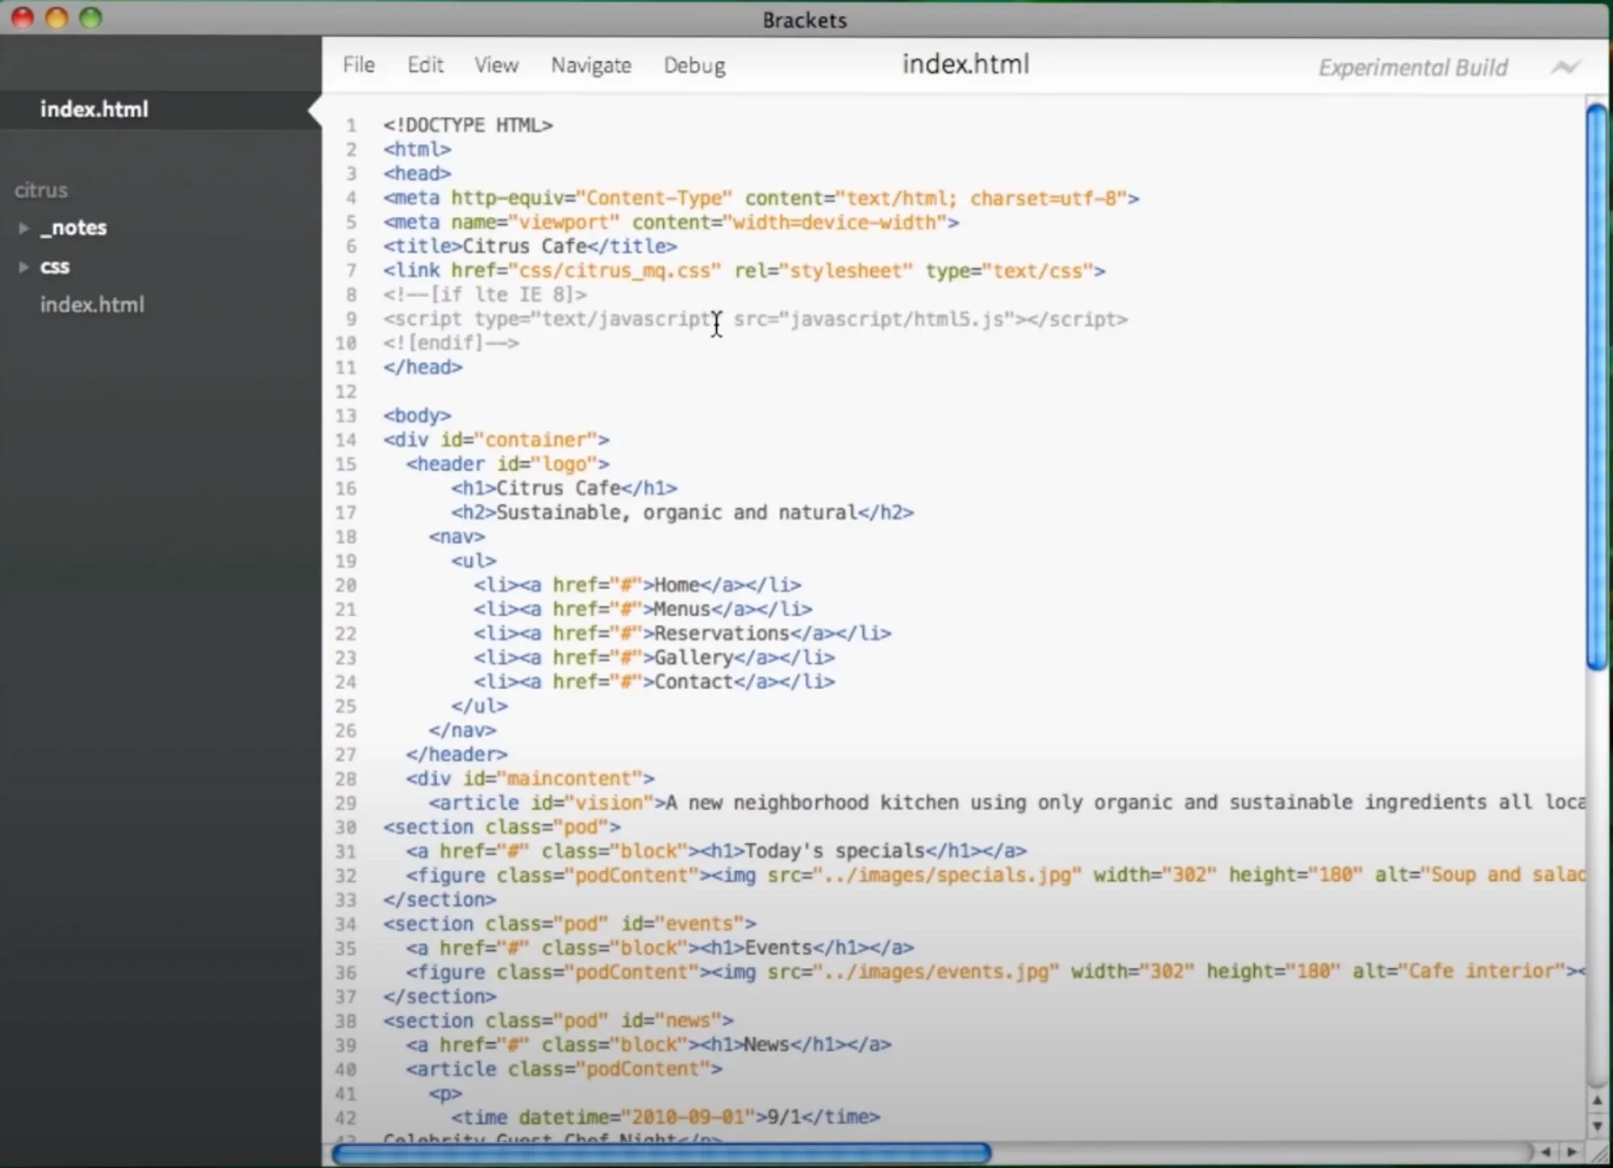Open the File menu

point(359,65)
